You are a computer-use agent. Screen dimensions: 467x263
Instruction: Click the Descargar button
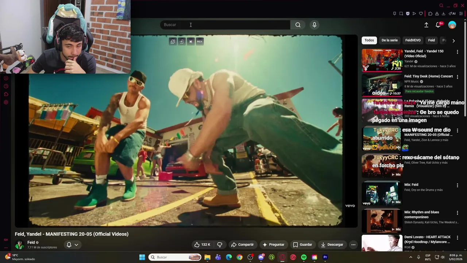pyautogui.click(x=332, y=244)
